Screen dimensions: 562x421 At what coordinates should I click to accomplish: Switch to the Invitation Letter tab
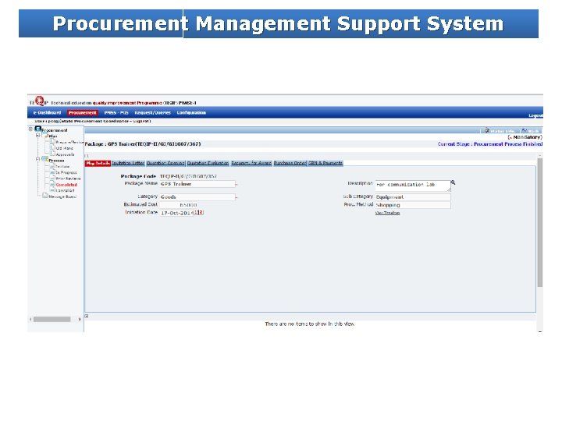[128, 163]
